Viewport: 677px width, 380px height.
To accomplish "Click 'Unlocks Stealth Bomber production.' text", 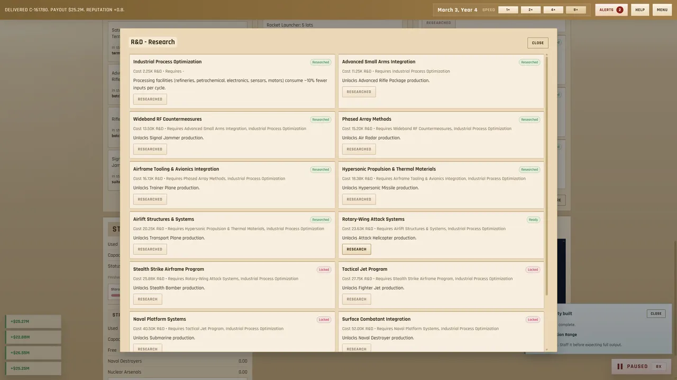I will [169, 288].
